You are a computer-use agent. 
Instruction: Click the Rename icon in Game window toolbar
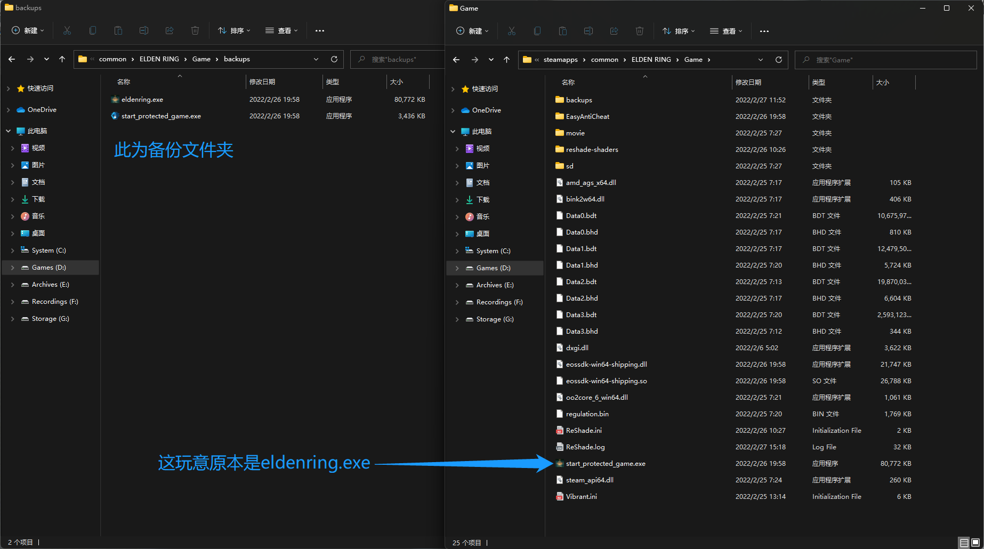[588, 31]
